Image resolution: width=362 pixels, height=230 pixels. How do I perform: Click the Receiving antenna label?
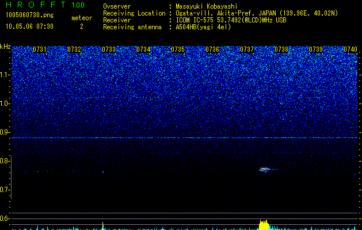[x=132, y=27]
